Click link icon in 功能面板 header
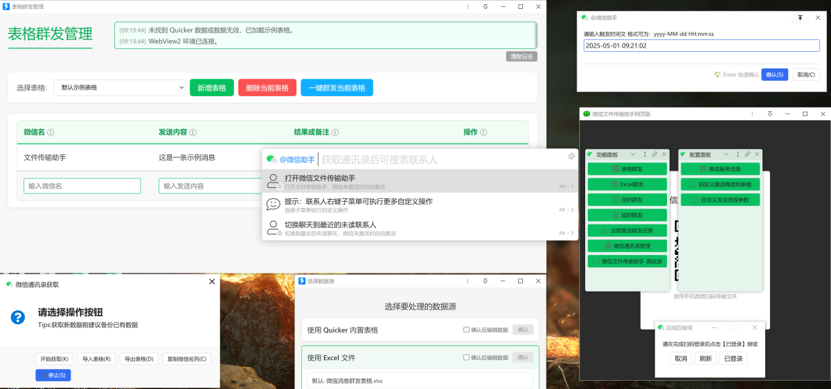Image resolution: width=831 pixels, height=389 pixels. [654, 154]
